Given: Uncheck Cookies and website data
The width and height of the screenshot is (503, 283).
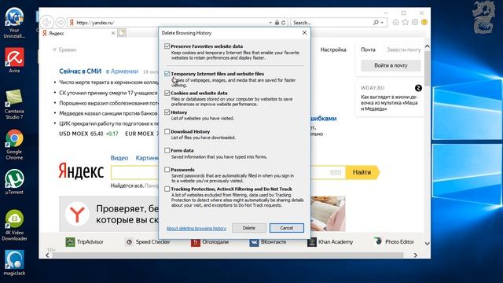Looking at the screenshot, I should point(167,93).
